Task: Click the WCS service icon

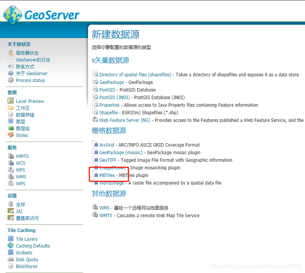Action: (11, 163)
